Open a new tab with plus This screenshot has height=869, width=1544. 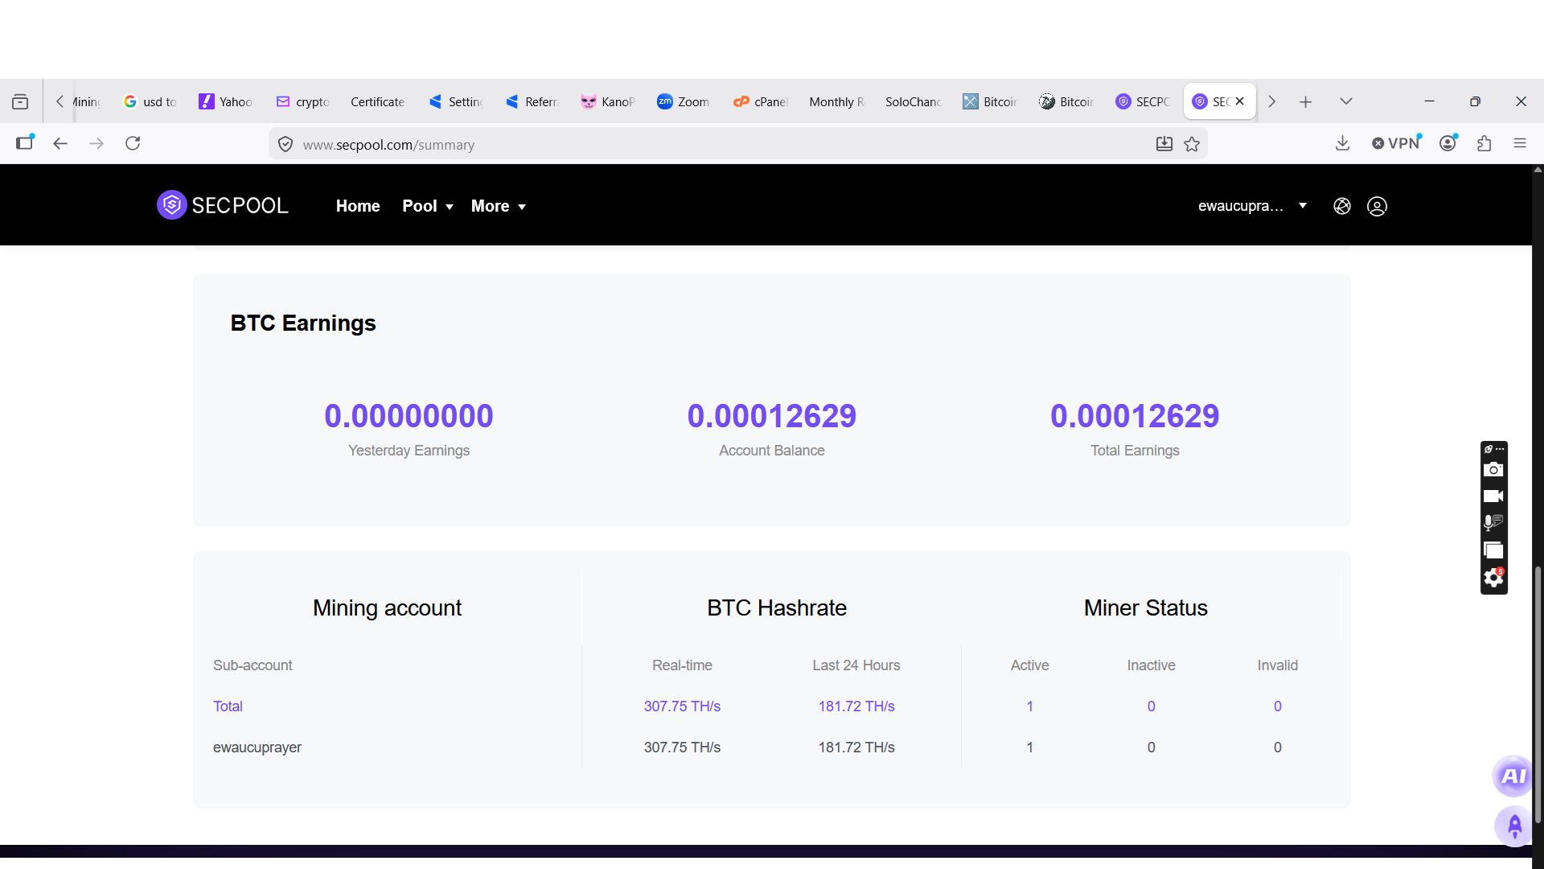(1305, 101)
